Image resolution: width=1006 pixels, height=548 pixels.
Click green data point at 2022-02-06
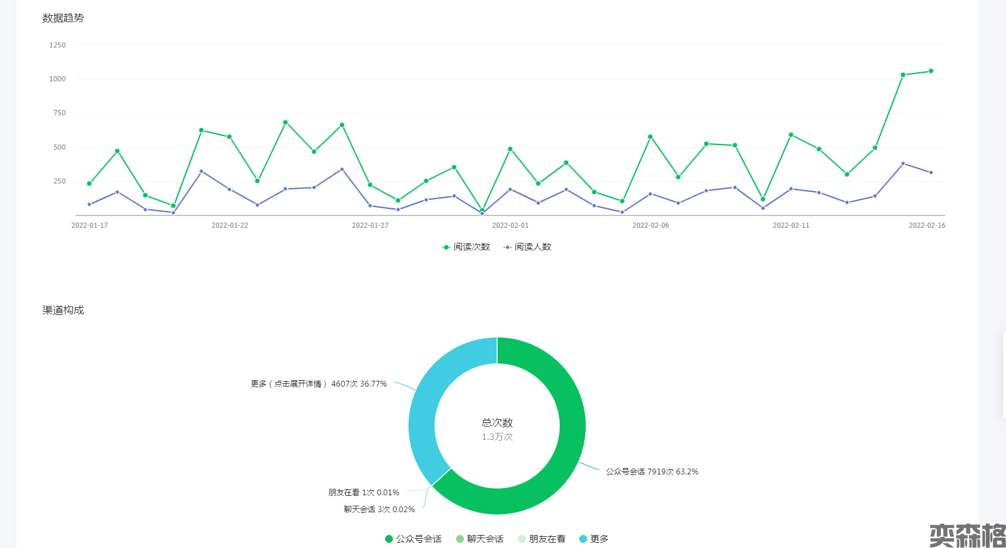coord(650,137)
